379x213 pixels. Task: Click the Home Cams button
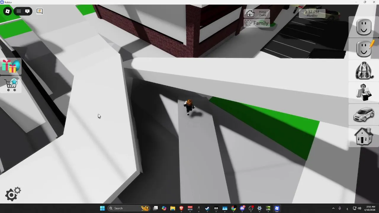[257, 14]
